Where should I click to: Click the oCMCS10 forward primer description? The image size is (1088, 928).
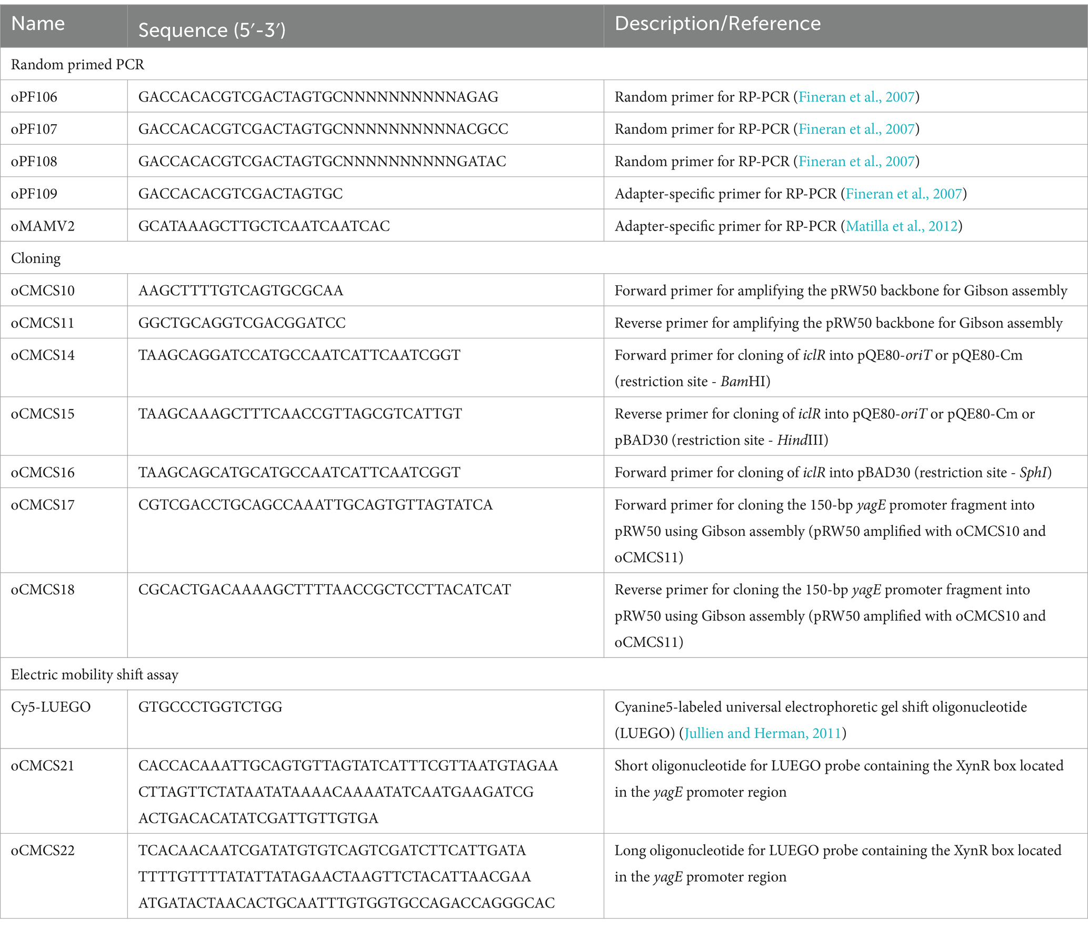pyautogui.click(x=841, y=291)
